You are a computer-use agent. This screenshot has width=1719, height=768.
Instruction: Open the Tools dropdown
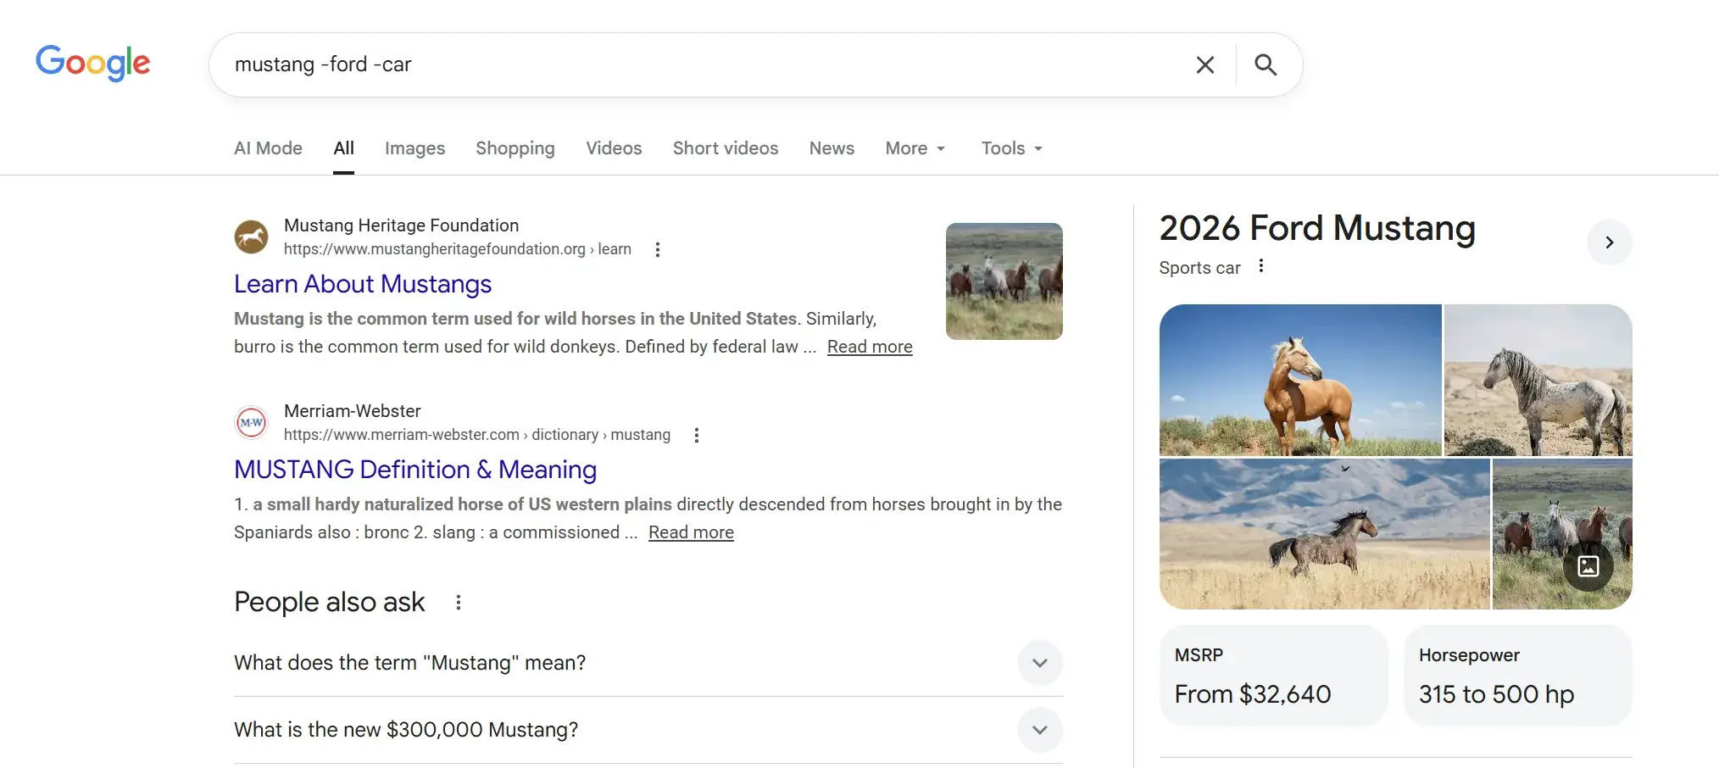coord(1011,148)
